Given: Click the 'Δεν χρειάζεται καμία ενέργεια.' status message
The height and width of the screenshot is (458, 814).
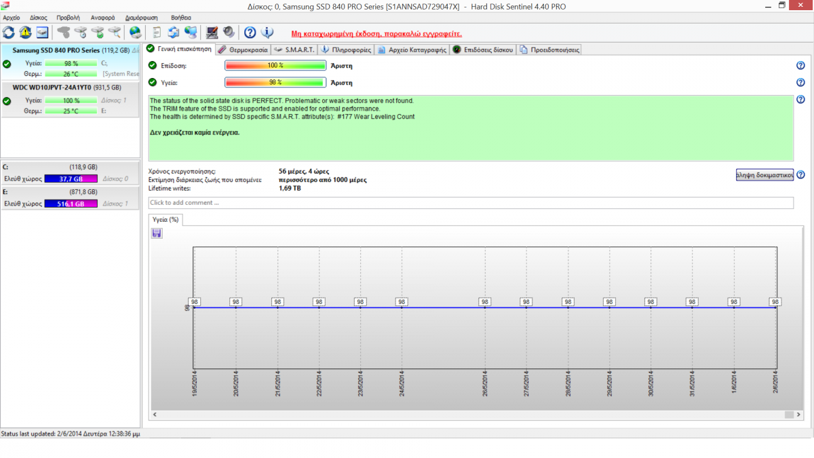Looking at the screenshot, I should [x=195, y=132].
